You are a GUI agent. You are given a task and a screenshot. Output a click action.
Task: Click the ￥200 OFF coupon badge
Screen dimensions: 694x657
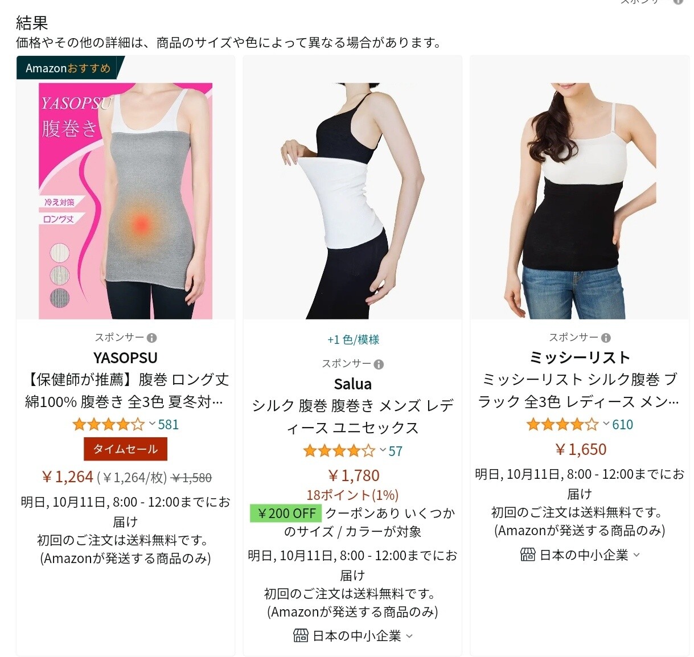pos(286,513)
